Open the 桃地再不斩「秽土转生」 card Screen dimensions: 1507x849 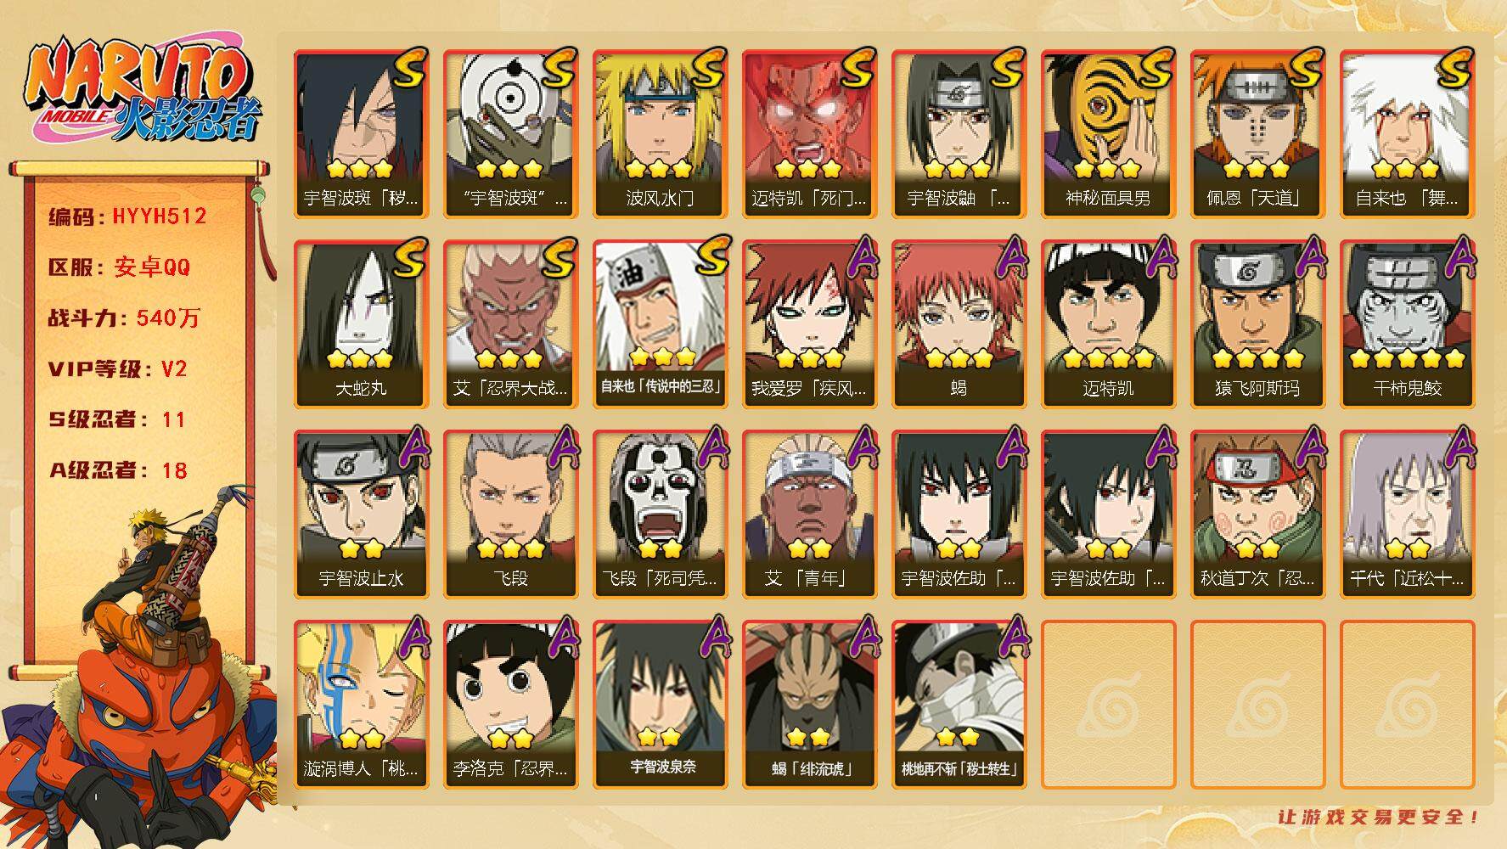(959, 705)
